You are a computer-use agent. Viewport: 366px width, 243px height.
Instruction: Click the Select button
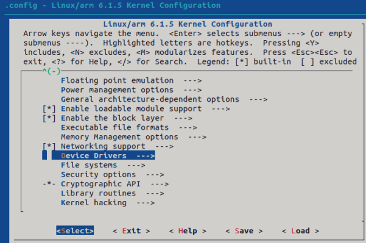75,231
